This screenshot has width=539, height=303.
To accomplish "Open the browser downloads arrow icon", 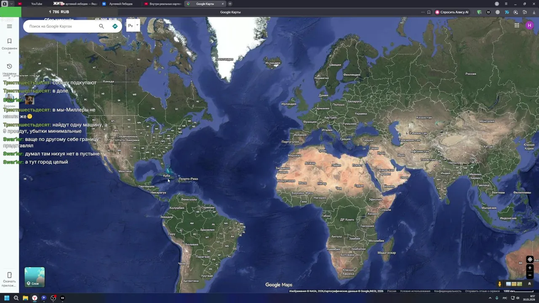I will [x=534, y=12].
